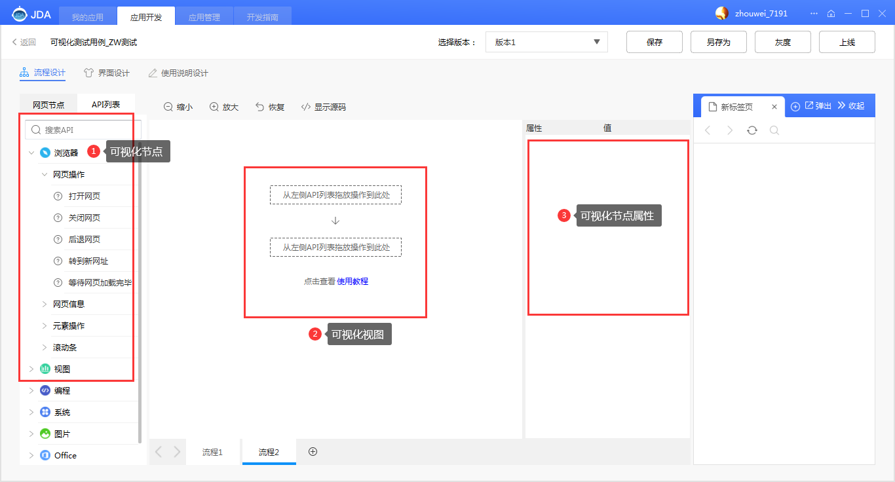Switch to 应用管理 tab
Screen dimensions: 895x482
tap(204, 17)
